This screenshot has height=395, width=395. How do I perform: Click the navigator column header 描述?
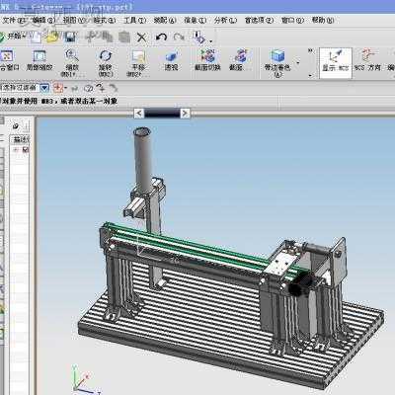(21, 139)
